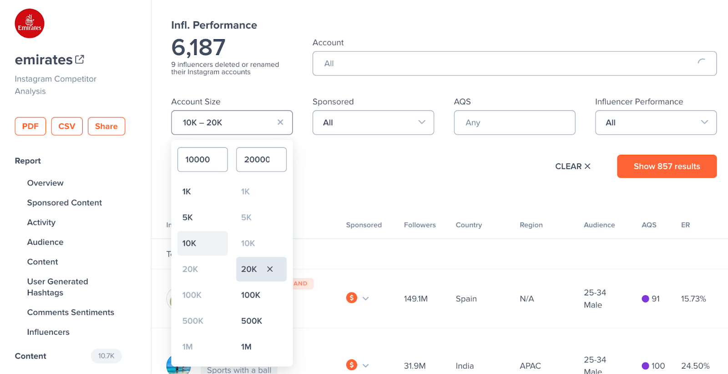The image size is (728, 374).
Task: Click sponsored dollar icon in Spain row
Action: click(351, 298)
